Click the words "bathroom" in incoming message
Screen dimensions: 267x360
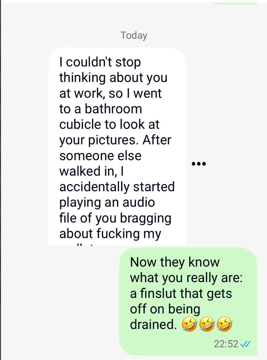[113, 109]
